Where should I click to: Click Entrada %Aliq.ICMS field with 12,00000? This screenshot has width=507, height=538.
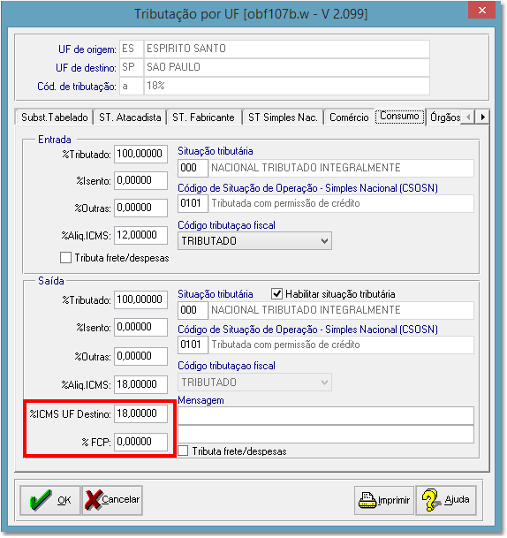coord(140,235)
